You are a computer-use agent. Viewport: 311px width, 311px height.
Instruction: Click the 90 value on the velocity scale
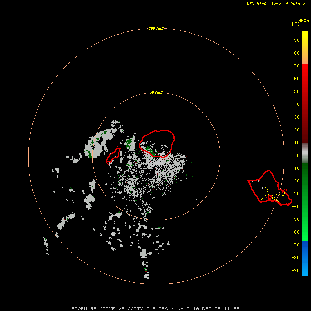297,40
